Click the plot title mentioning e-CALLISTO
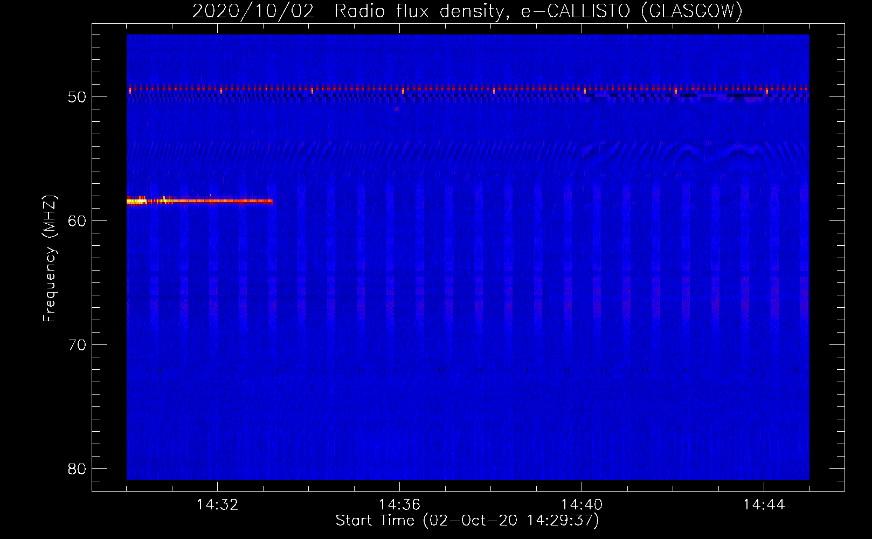The width and height of the screenshot is (872, 539). pyautogui.click(x=467, y=11)
